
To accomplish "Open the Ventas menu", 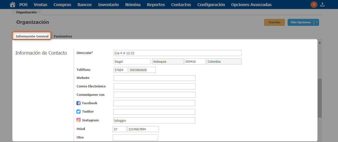I will 41,5.
